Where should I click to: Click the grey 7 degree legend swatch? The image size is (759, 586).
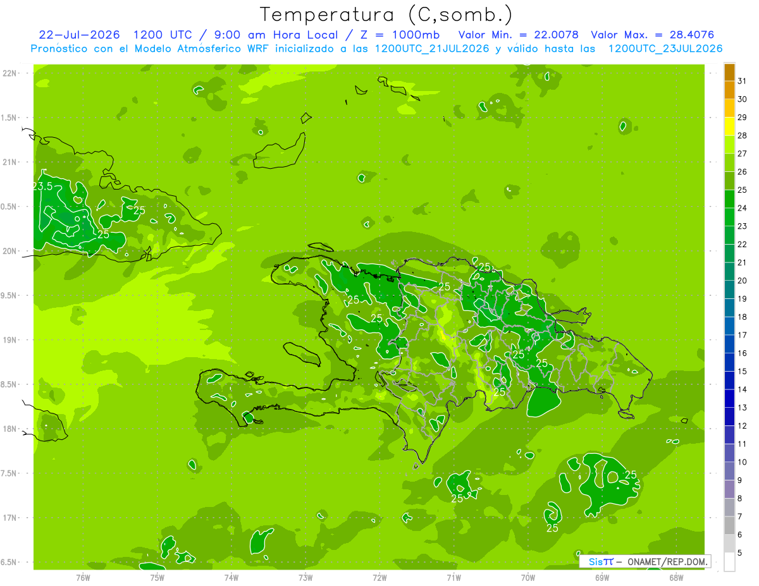[x=729, y=526]
